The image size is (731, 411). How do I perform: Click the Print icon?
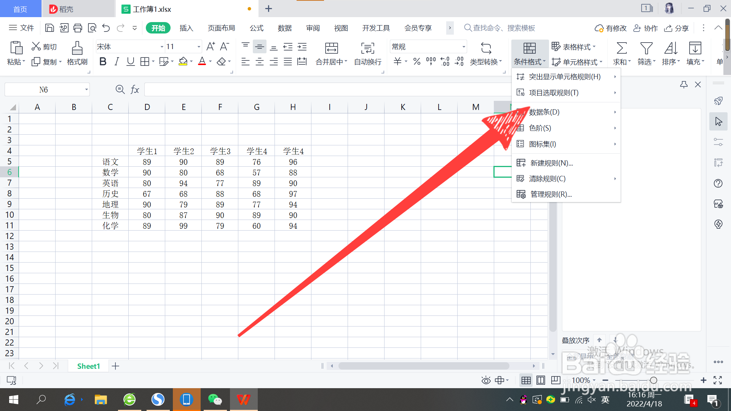click(78, 28)
